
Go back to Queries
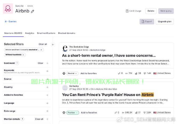click(x=11, y=21)
